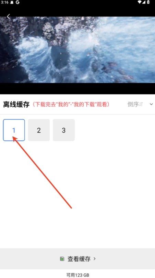This screenshot has height=278, width=155.
Task: Tap the G icon in status bar
Action: [17, 2]
